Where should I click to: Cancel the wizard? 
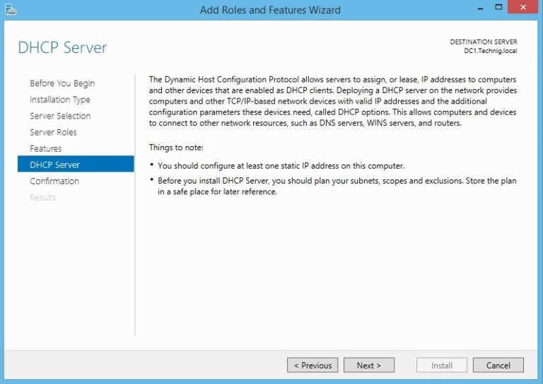click(498, 365)
